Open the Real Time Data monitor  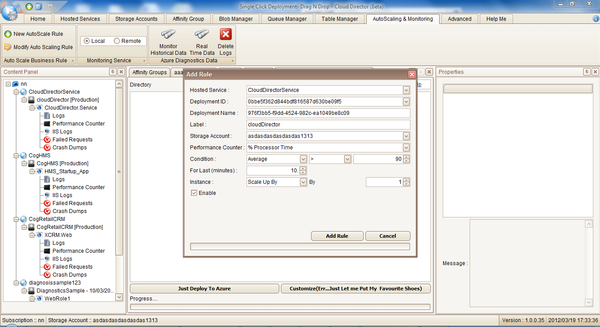pyautogui.click(x=202, y=34)
